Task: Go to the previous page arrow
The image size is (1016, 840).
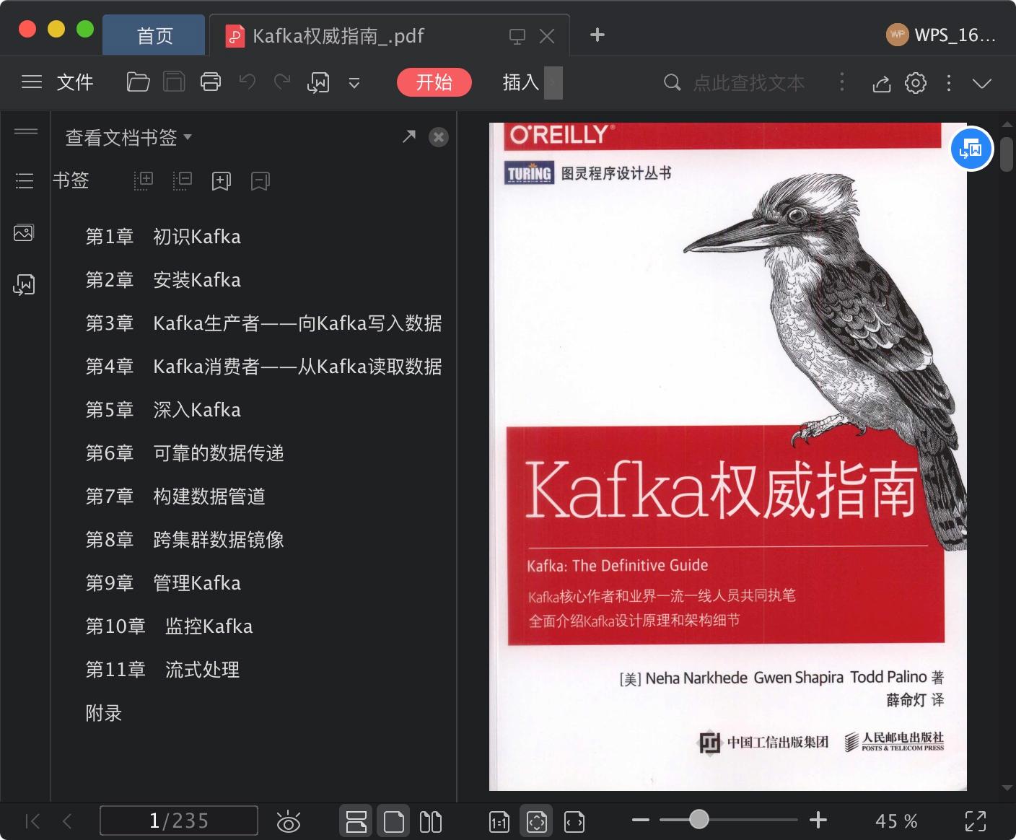Action: pyautogui.click(x=67, y=821)
